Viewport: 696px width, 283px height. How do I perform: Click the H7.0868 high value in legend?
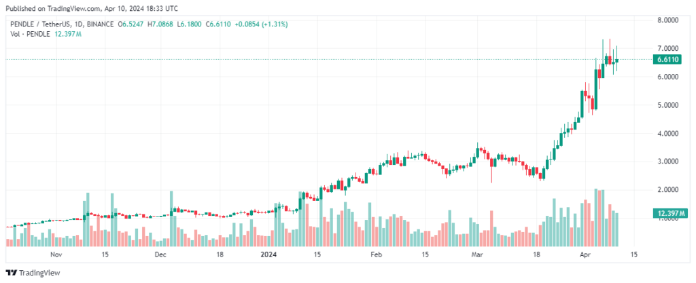[161, 24]
